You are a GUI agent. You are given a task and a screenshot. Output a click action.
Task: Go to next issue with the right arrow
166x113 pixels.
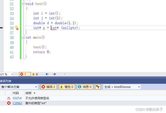pyautogui.click(x=54, y=74)
